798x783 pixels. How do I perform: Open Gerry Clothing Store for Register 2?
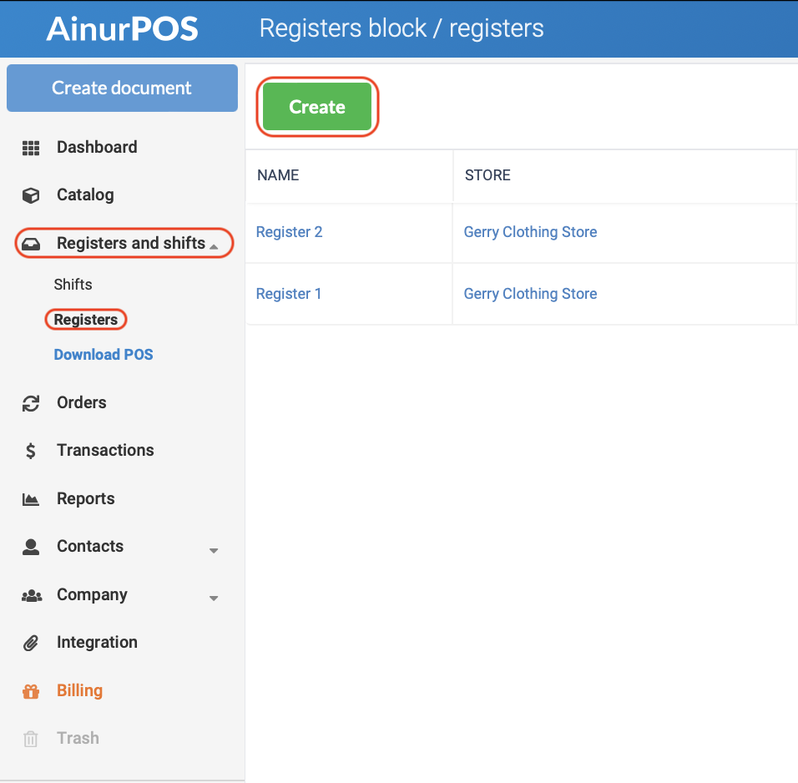(x=530, y=232)
